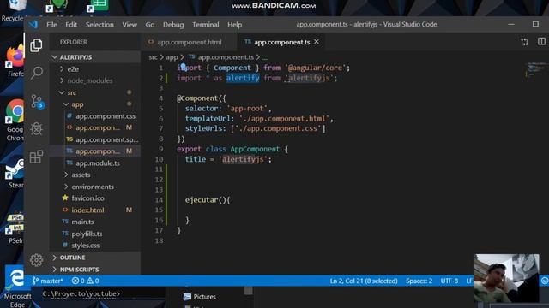Expand the NPM SCRIPTS section
This screenshot has height=308, width=549.
95,269
